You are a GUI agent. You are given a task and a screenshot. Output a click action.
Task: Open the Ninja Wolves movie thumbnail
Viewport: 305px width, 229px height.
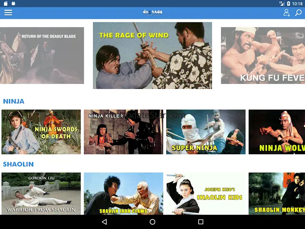[x=277, y=132]
